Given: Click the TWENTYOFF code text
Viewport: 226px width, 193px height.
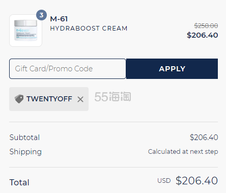Looking at the screenshot, I should click(x=49, y=99).
